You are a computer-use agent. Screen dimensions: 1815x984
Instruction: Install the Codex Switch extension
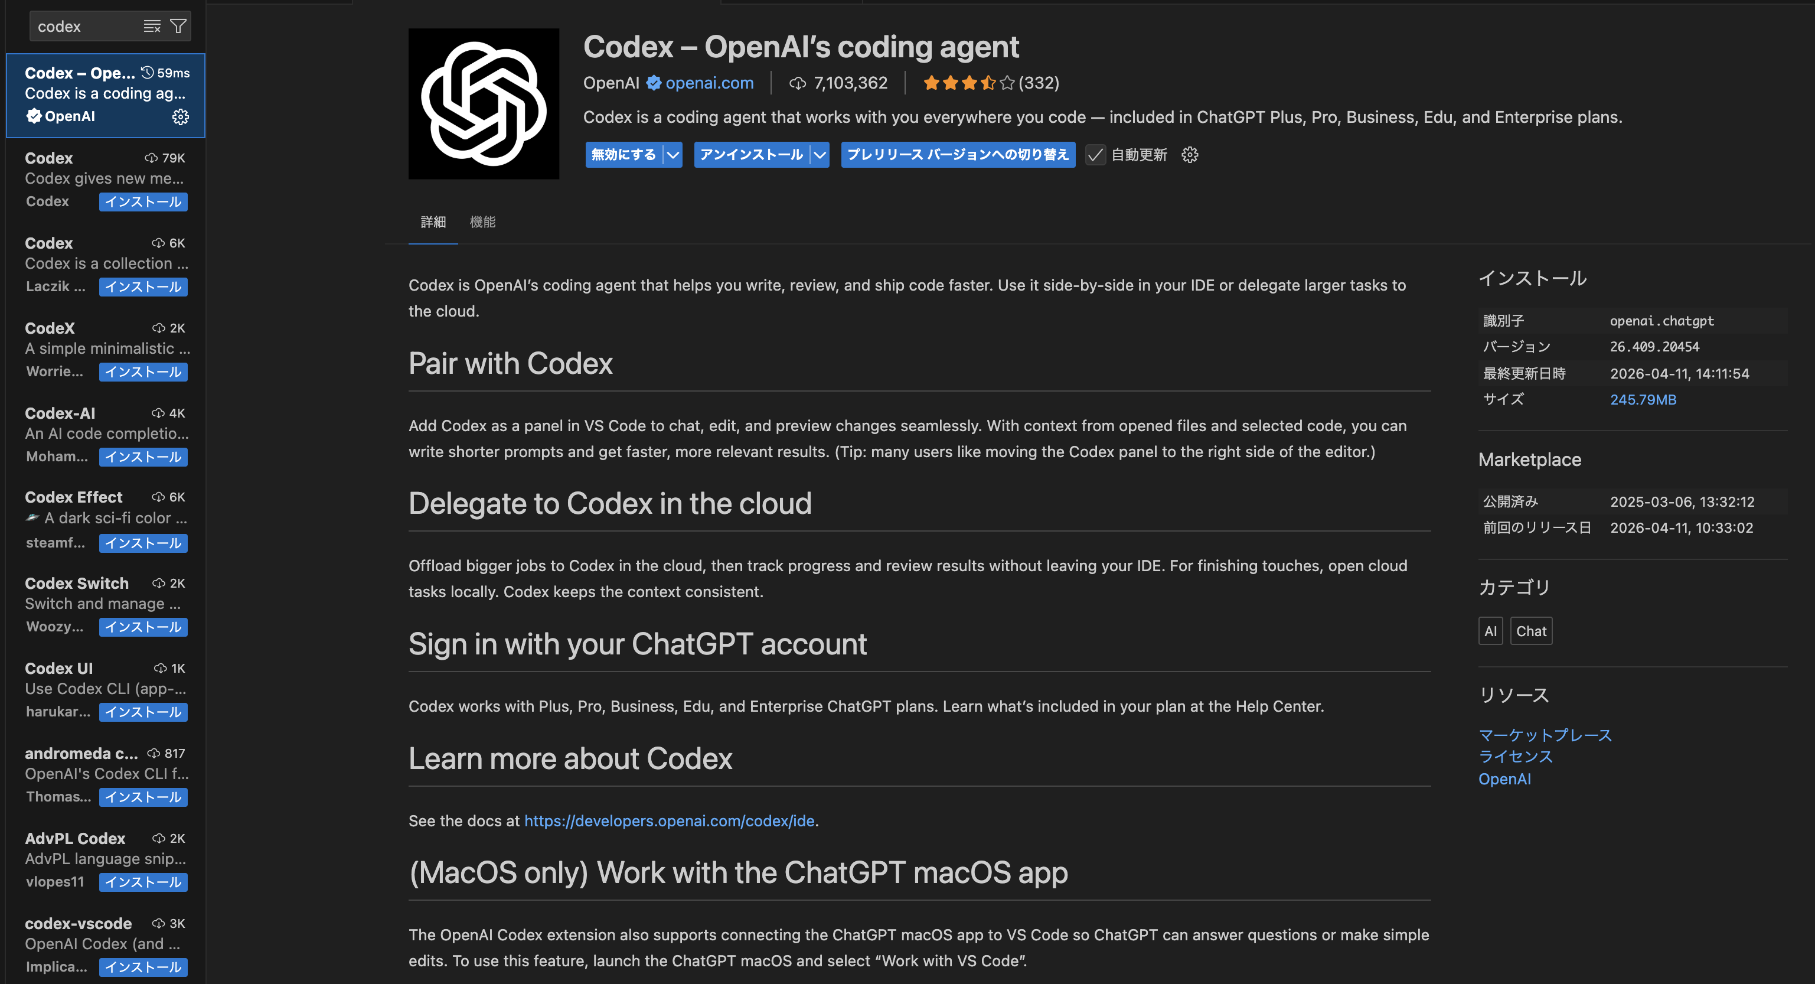coord(143,627)
